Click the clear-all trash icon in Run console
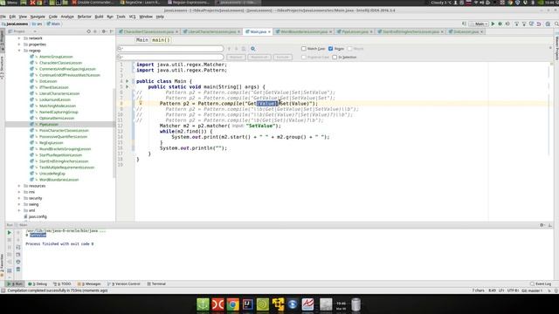The height and width of the screenshot is (314, 559). click(x=18, y=270)
